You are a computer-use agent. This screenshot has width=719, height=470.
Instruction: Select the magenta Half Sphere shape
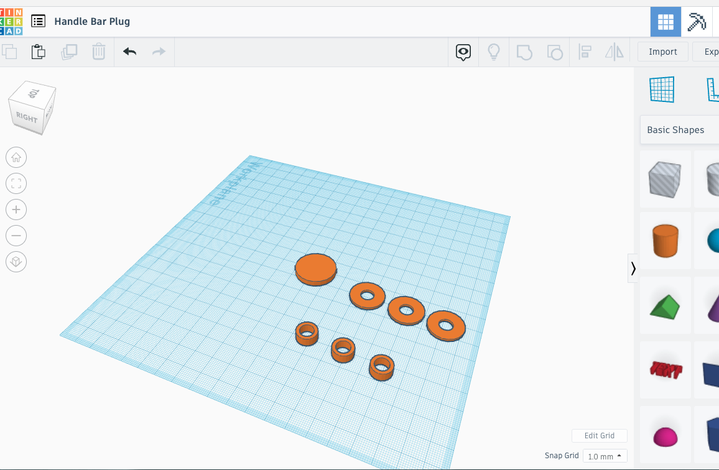pos(665,435)
